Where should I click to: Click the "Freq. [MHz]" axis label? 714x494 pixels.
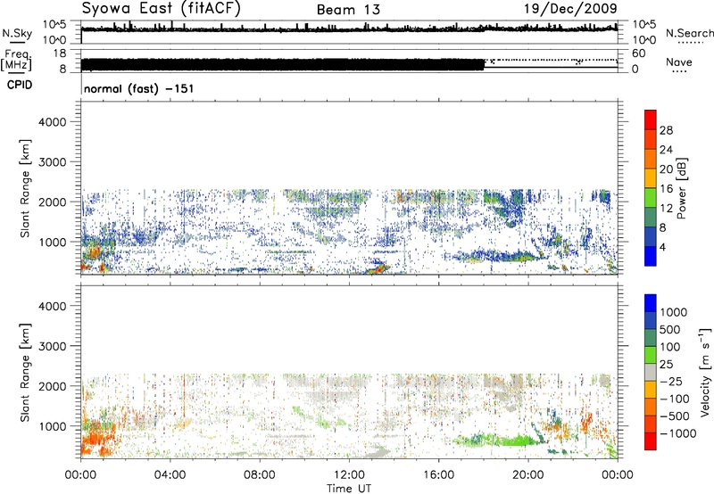[16, 60]
